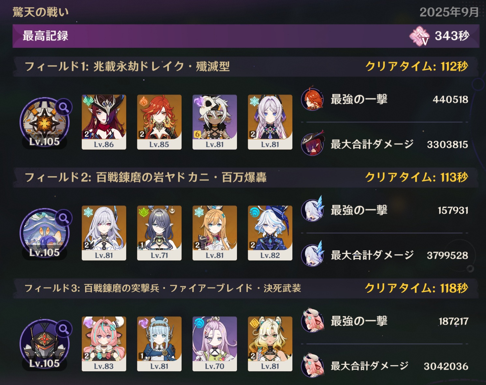The height and width of the screenshot is (385, 486).
Task: Click pink-horned avatar beside damage 187217
Action: (312, 320)
